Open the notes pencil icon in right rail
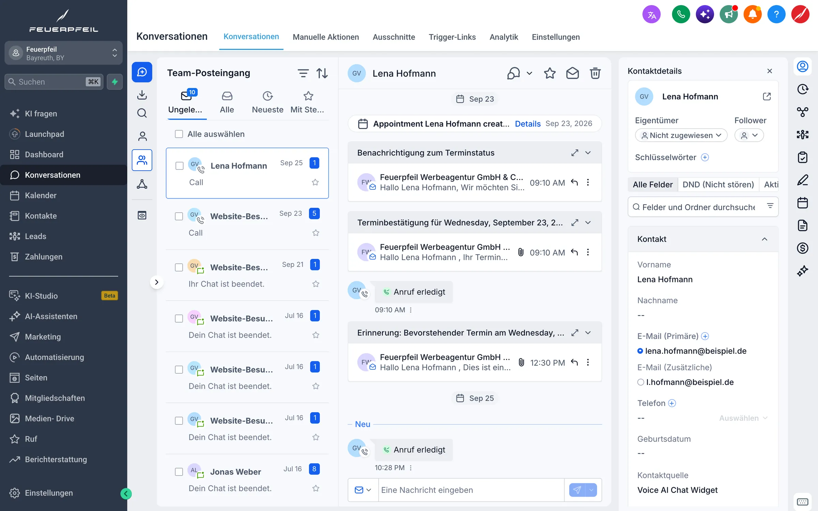The height and width of the screenshot is (511, 818). pyautogui.click(x=802, y=180)
